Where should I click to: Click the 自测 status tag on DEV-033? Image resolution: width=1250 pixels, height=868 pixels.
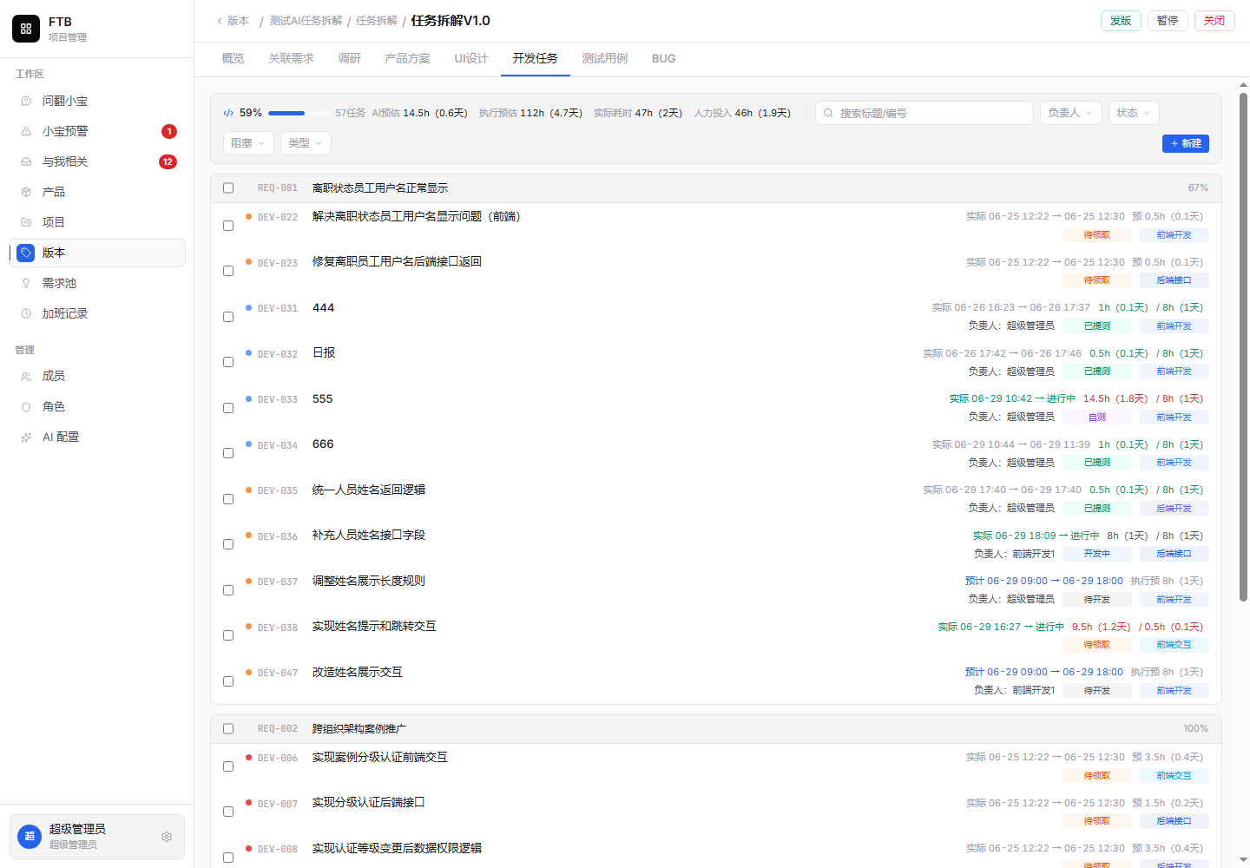[1097, 418]
